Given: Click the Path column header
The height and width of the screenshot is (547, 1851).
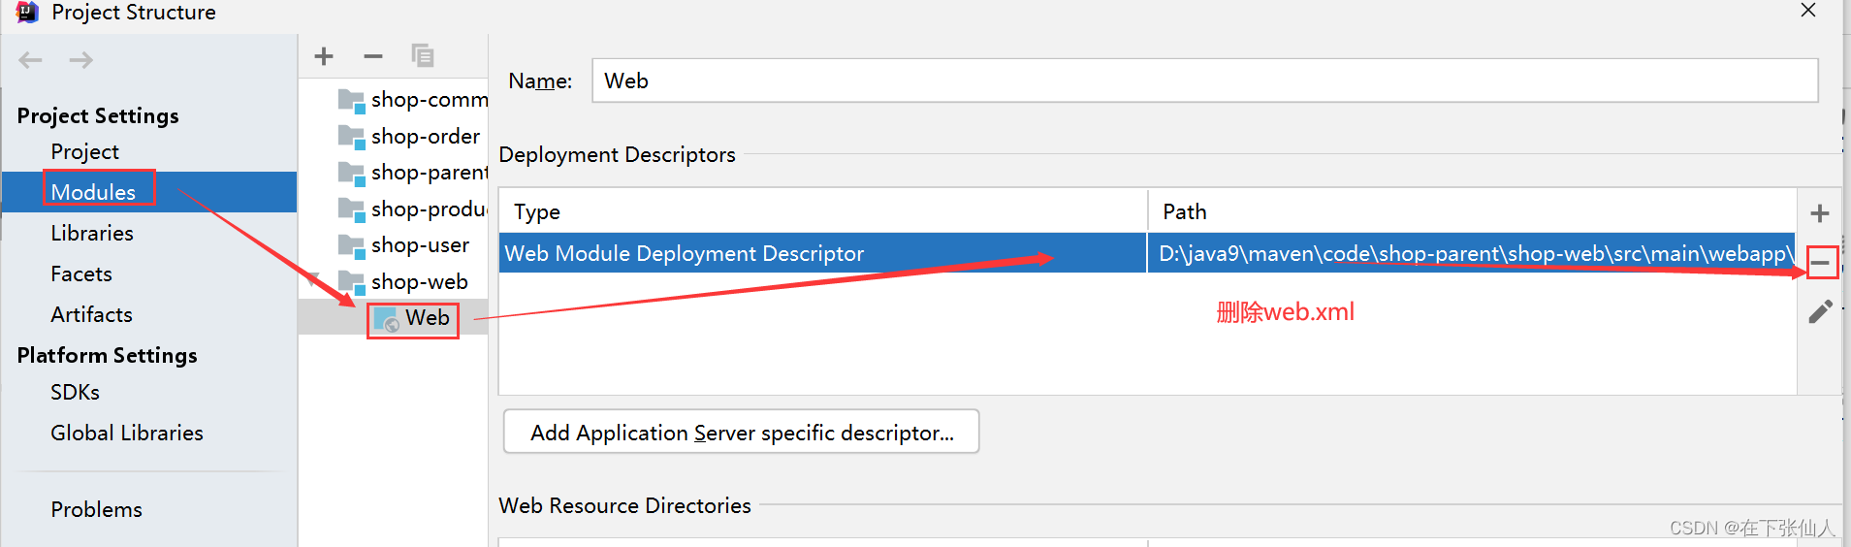Looking at the screenshot, I should point(1472,211).
